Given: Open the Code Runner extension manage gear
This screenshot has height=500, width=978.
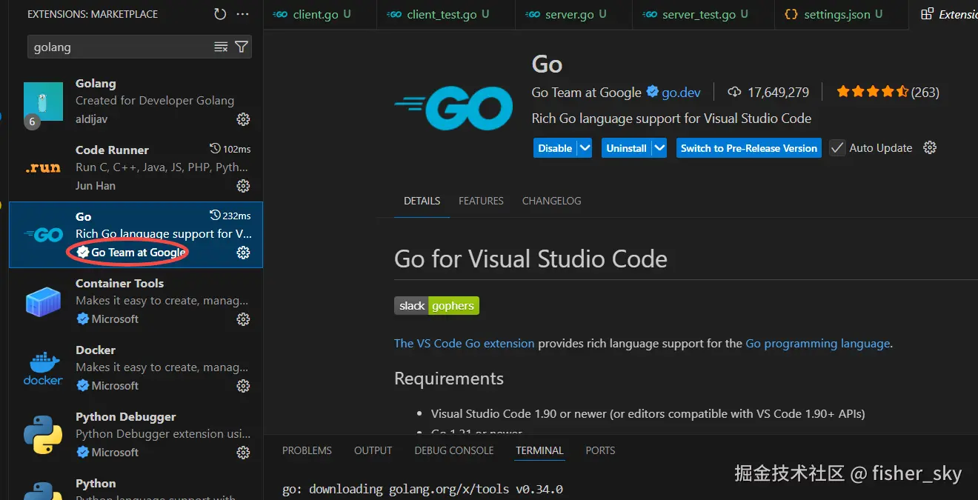Looking at the screenshot, I should (x=243, y=186).
